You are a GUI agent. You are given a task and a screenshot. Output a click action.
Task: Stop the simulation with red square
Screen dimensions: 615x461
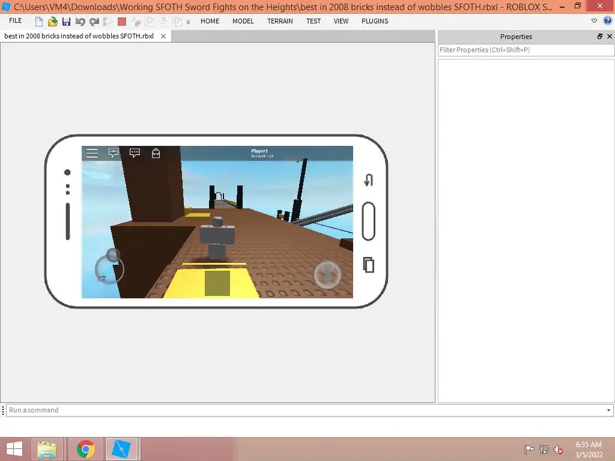122,22
